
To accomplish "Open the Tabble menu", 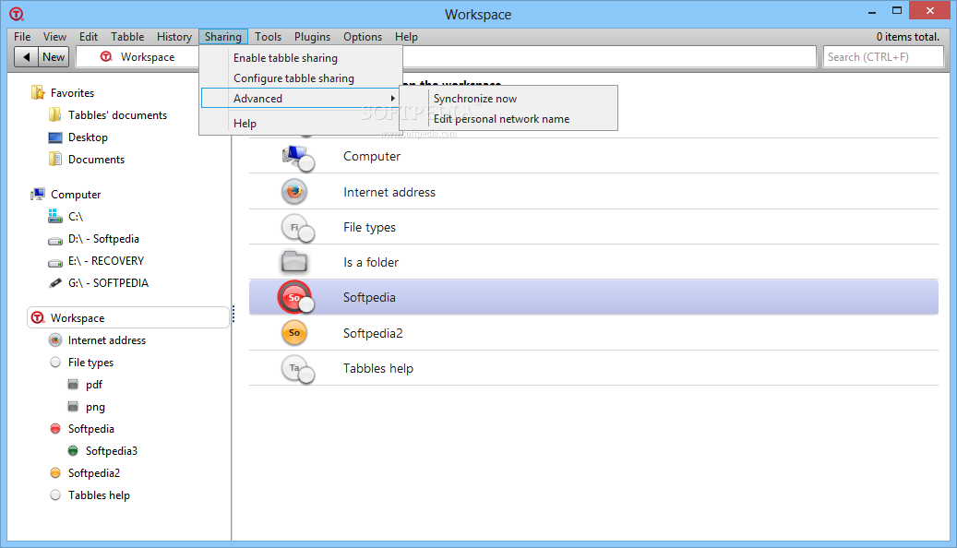I will tap(127, 37).
